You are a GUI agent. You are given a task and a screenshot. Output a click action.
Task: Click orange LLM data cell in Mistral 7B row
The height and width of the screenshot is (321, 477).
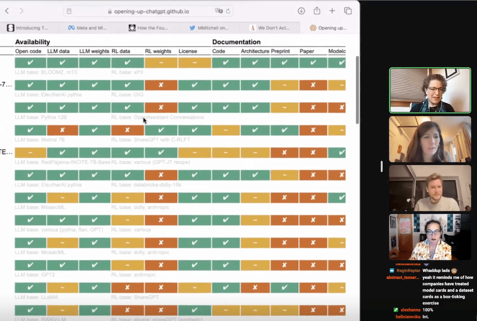tap(62, 130)
